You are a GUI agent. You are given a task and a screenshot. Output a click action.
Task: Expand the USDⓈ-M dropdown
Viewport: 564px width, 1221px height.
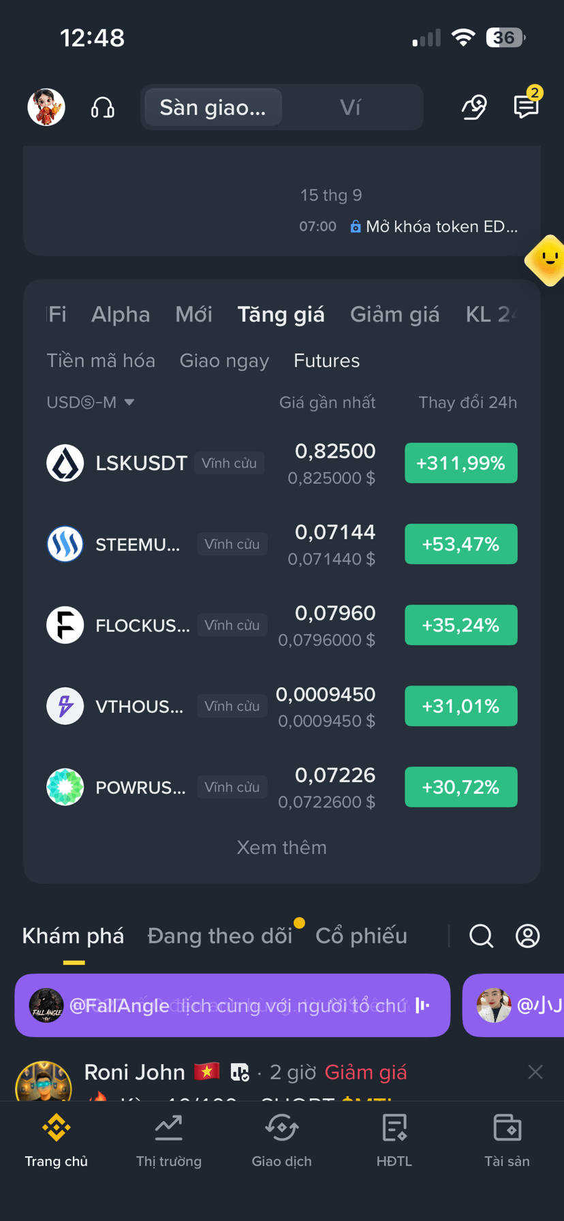90,402
